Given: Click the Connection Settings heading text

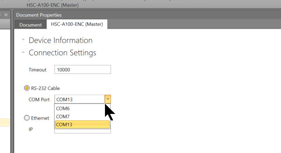Looking at the screenshot, I should [62, 53].
